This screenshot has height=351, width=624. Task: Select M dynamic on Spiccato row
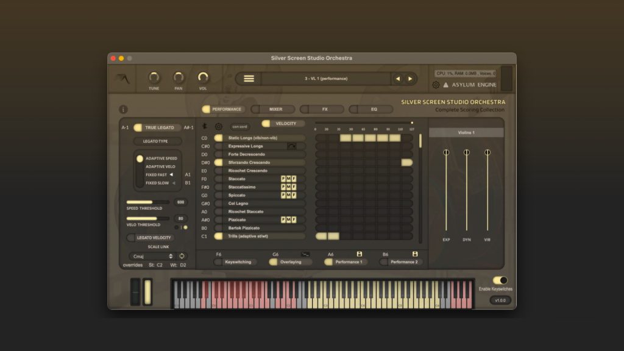(x=288, y=195)
